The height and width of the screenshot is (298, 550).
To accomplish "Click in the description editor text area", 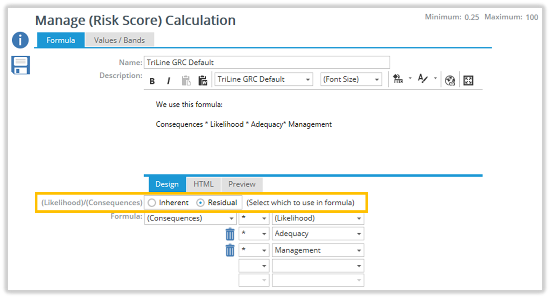I will pos(313,132).
